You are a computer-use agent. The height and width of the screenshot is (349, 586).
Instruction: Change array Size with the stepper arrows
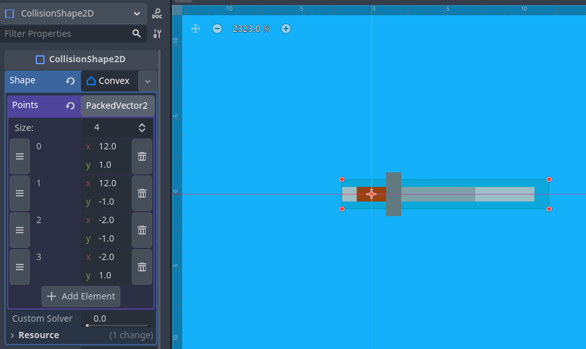tap(142, 128)
